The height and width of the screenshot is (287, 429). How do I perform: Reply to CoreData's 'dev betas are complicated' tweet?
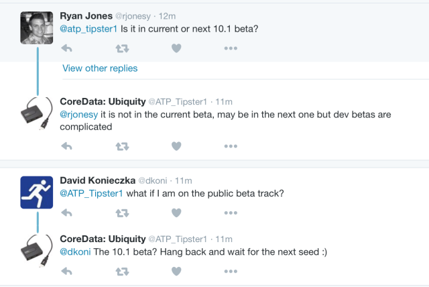coord(66,146)
